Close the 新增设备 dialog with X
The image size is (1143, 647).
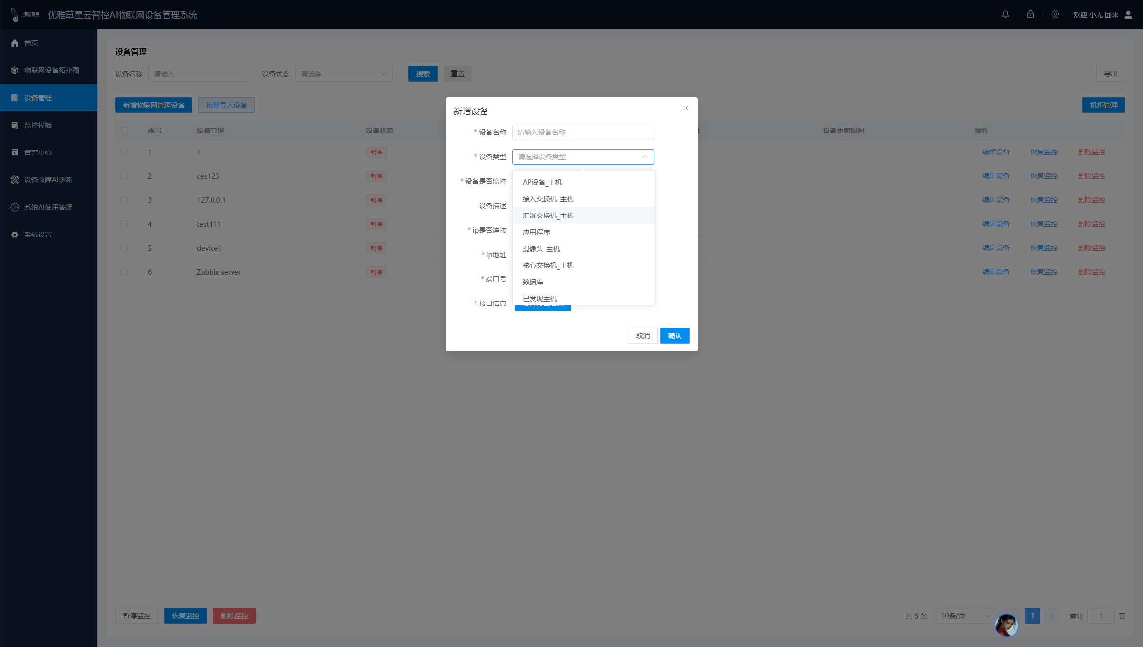(x=686, y=108)
